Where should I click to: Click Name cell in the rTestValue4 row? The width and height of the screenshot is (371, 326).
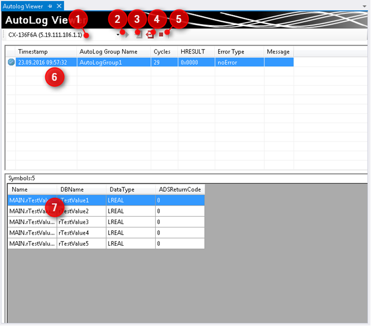32,232
